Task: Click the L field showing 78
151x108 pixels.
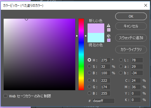Action: [x=137, y=60]
